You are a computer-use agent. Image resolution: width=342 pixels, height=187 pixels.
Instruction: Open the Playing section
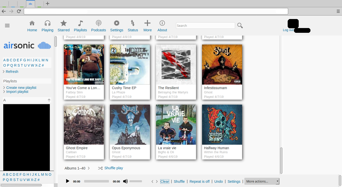47,26
